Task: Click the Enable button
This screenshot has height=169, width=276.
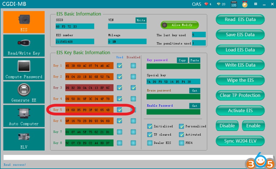Action: [x=253, y=126]
